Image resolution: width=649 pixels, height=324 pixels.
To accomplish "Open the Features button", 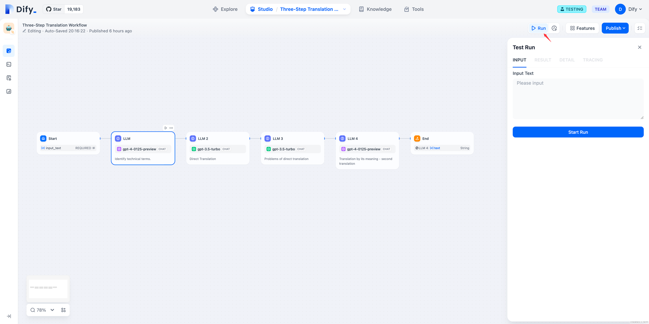I will point(582,28).
